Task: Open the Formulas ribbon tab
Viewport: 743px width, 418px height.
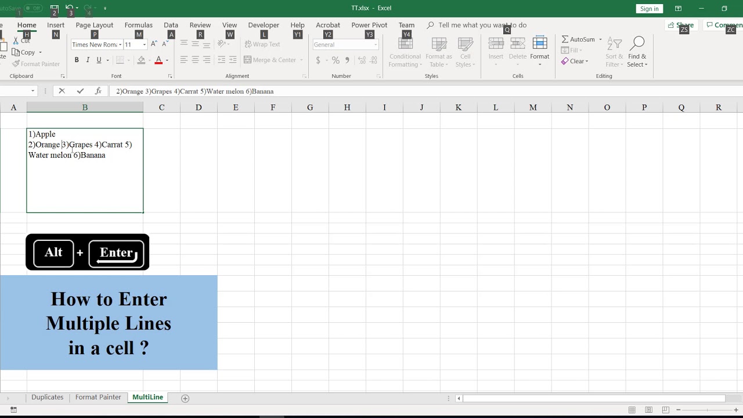Action: coord(138,25)
